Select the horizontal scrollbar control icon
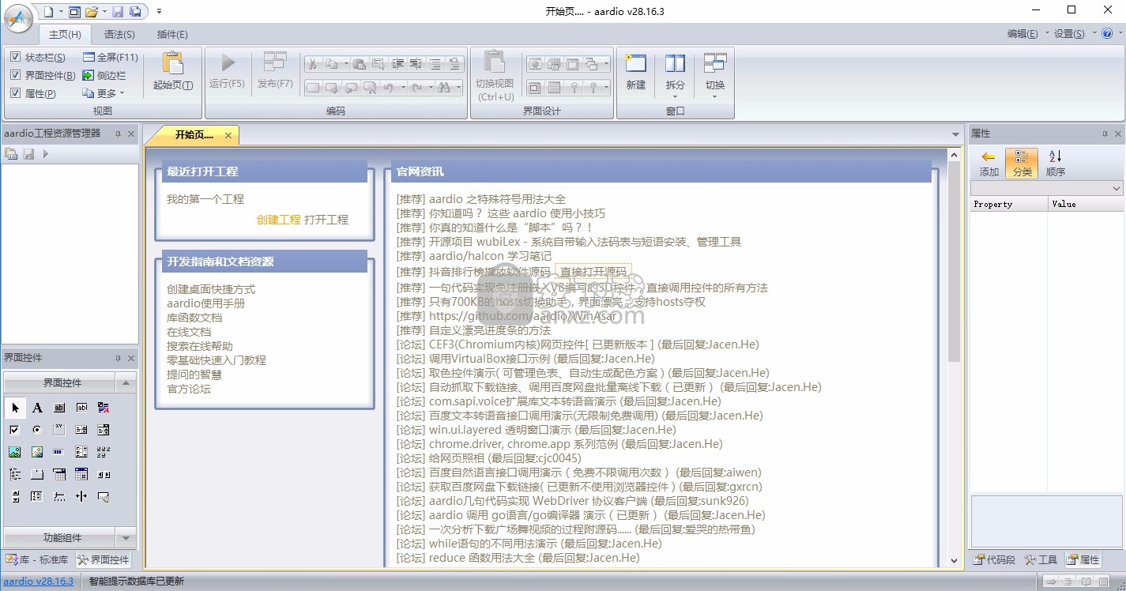 [104, 474]
